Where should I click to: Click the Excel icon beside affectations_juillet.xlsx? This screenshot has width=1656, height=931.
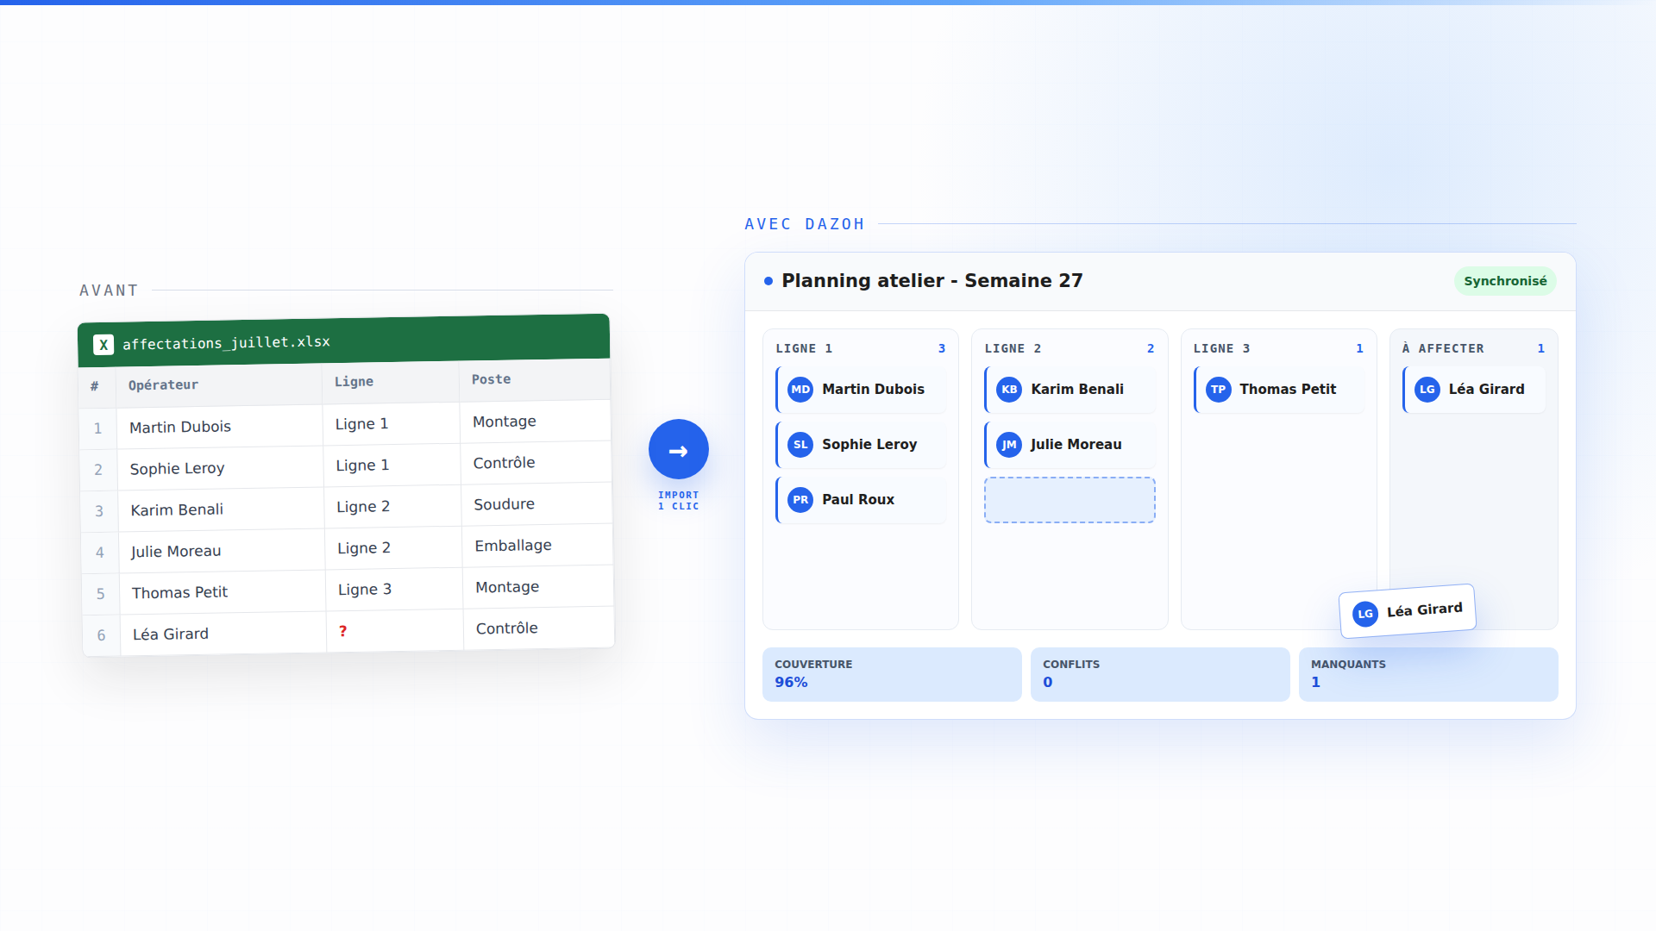tap(103, 345)
